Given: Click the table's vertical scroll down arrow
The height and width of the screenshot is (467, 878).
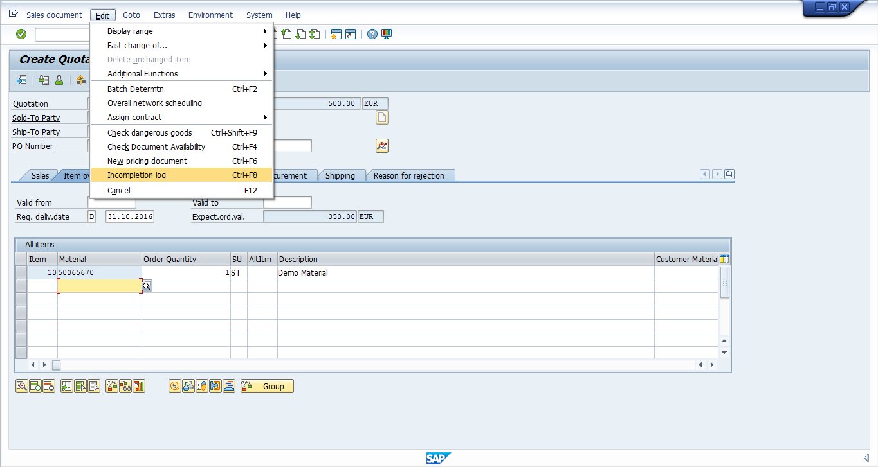Looking at the screenshot, I should click(x=724, y=352).
